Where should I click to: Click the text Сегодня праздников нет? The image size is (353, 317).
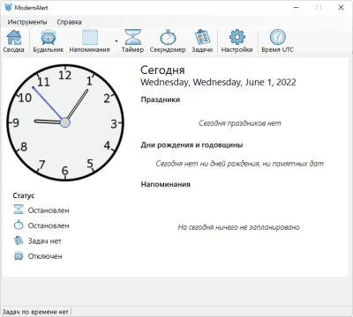240,123
